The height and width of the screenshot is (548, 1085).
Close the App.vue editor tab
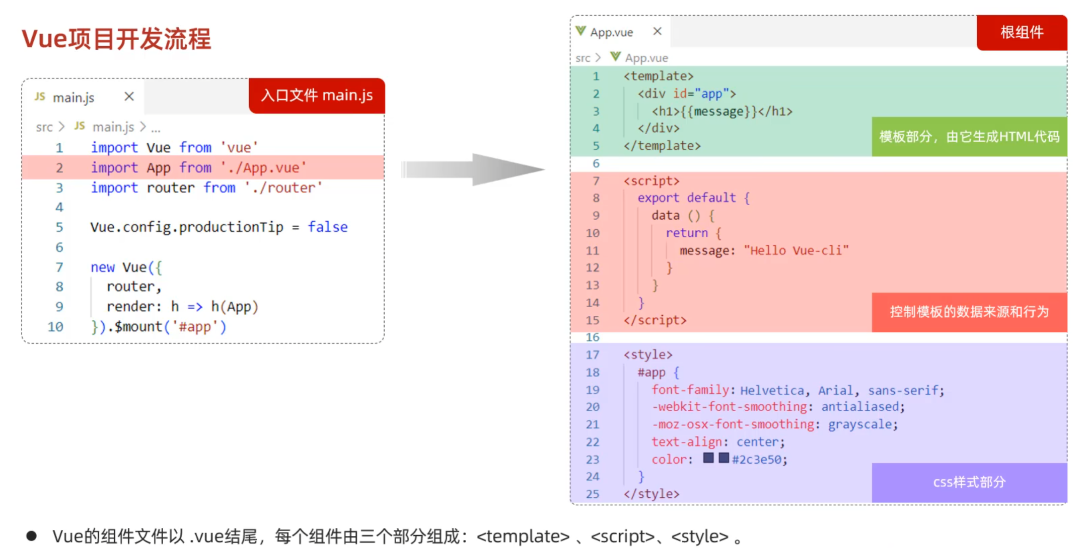(x=657, y=32)
